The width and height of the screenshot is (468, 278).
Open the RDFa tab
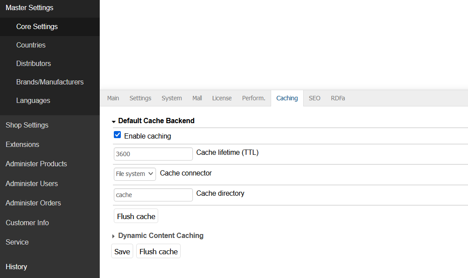337,98
